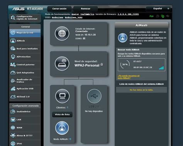Screen dimensions: 183x146
Task: Open the firmware version link
Action: (x=128, y=14)
